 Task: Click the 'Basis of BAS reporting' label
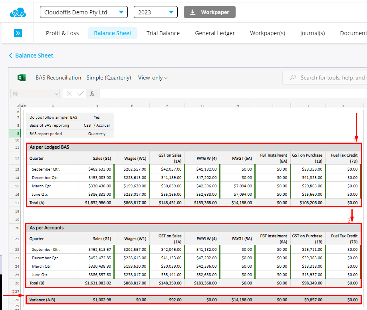(50, 125)
